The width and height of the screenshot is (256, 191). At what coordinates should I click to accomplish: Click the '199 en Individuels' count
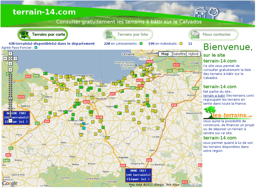(163, 43)
